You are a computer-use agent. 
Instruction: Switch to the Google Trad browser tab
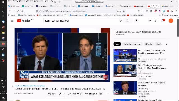pyautogui.click(x=111, y=6)
